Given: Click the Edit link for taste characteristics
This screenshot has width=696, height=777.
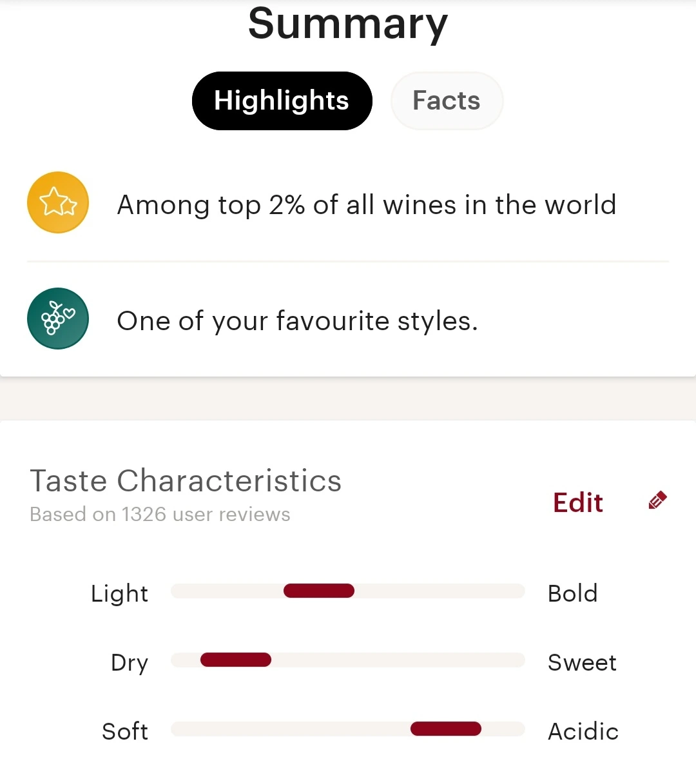Looking at the screenshot, I should point(578,502).
